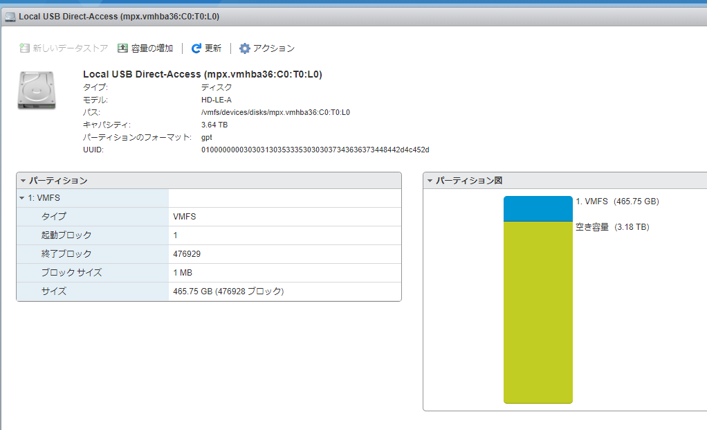Click the 容量の増加 increase capacity icon
707x430 pixels.
tap(122, 48)
